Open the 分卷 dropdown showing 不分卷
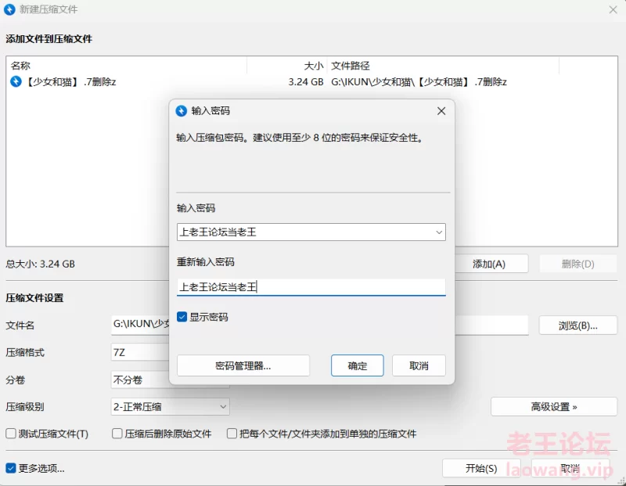626x486 pixels. pos(140,380)
